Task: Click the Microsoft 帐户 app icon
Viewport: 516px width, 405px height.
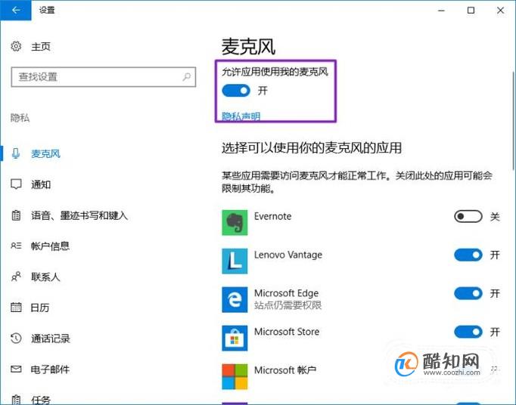Action: [235, 376]
